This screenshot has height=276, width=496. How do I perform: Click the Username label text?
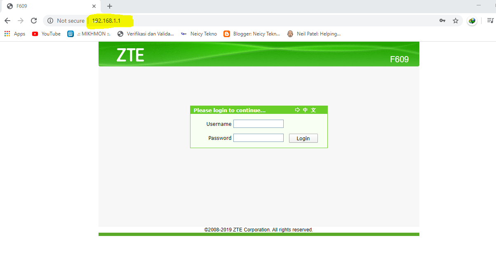coord(219,124)
